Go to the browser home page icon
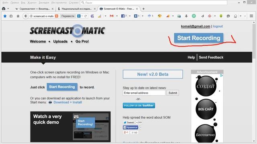This screenshot has width=257, height=144. coord(18,16)
